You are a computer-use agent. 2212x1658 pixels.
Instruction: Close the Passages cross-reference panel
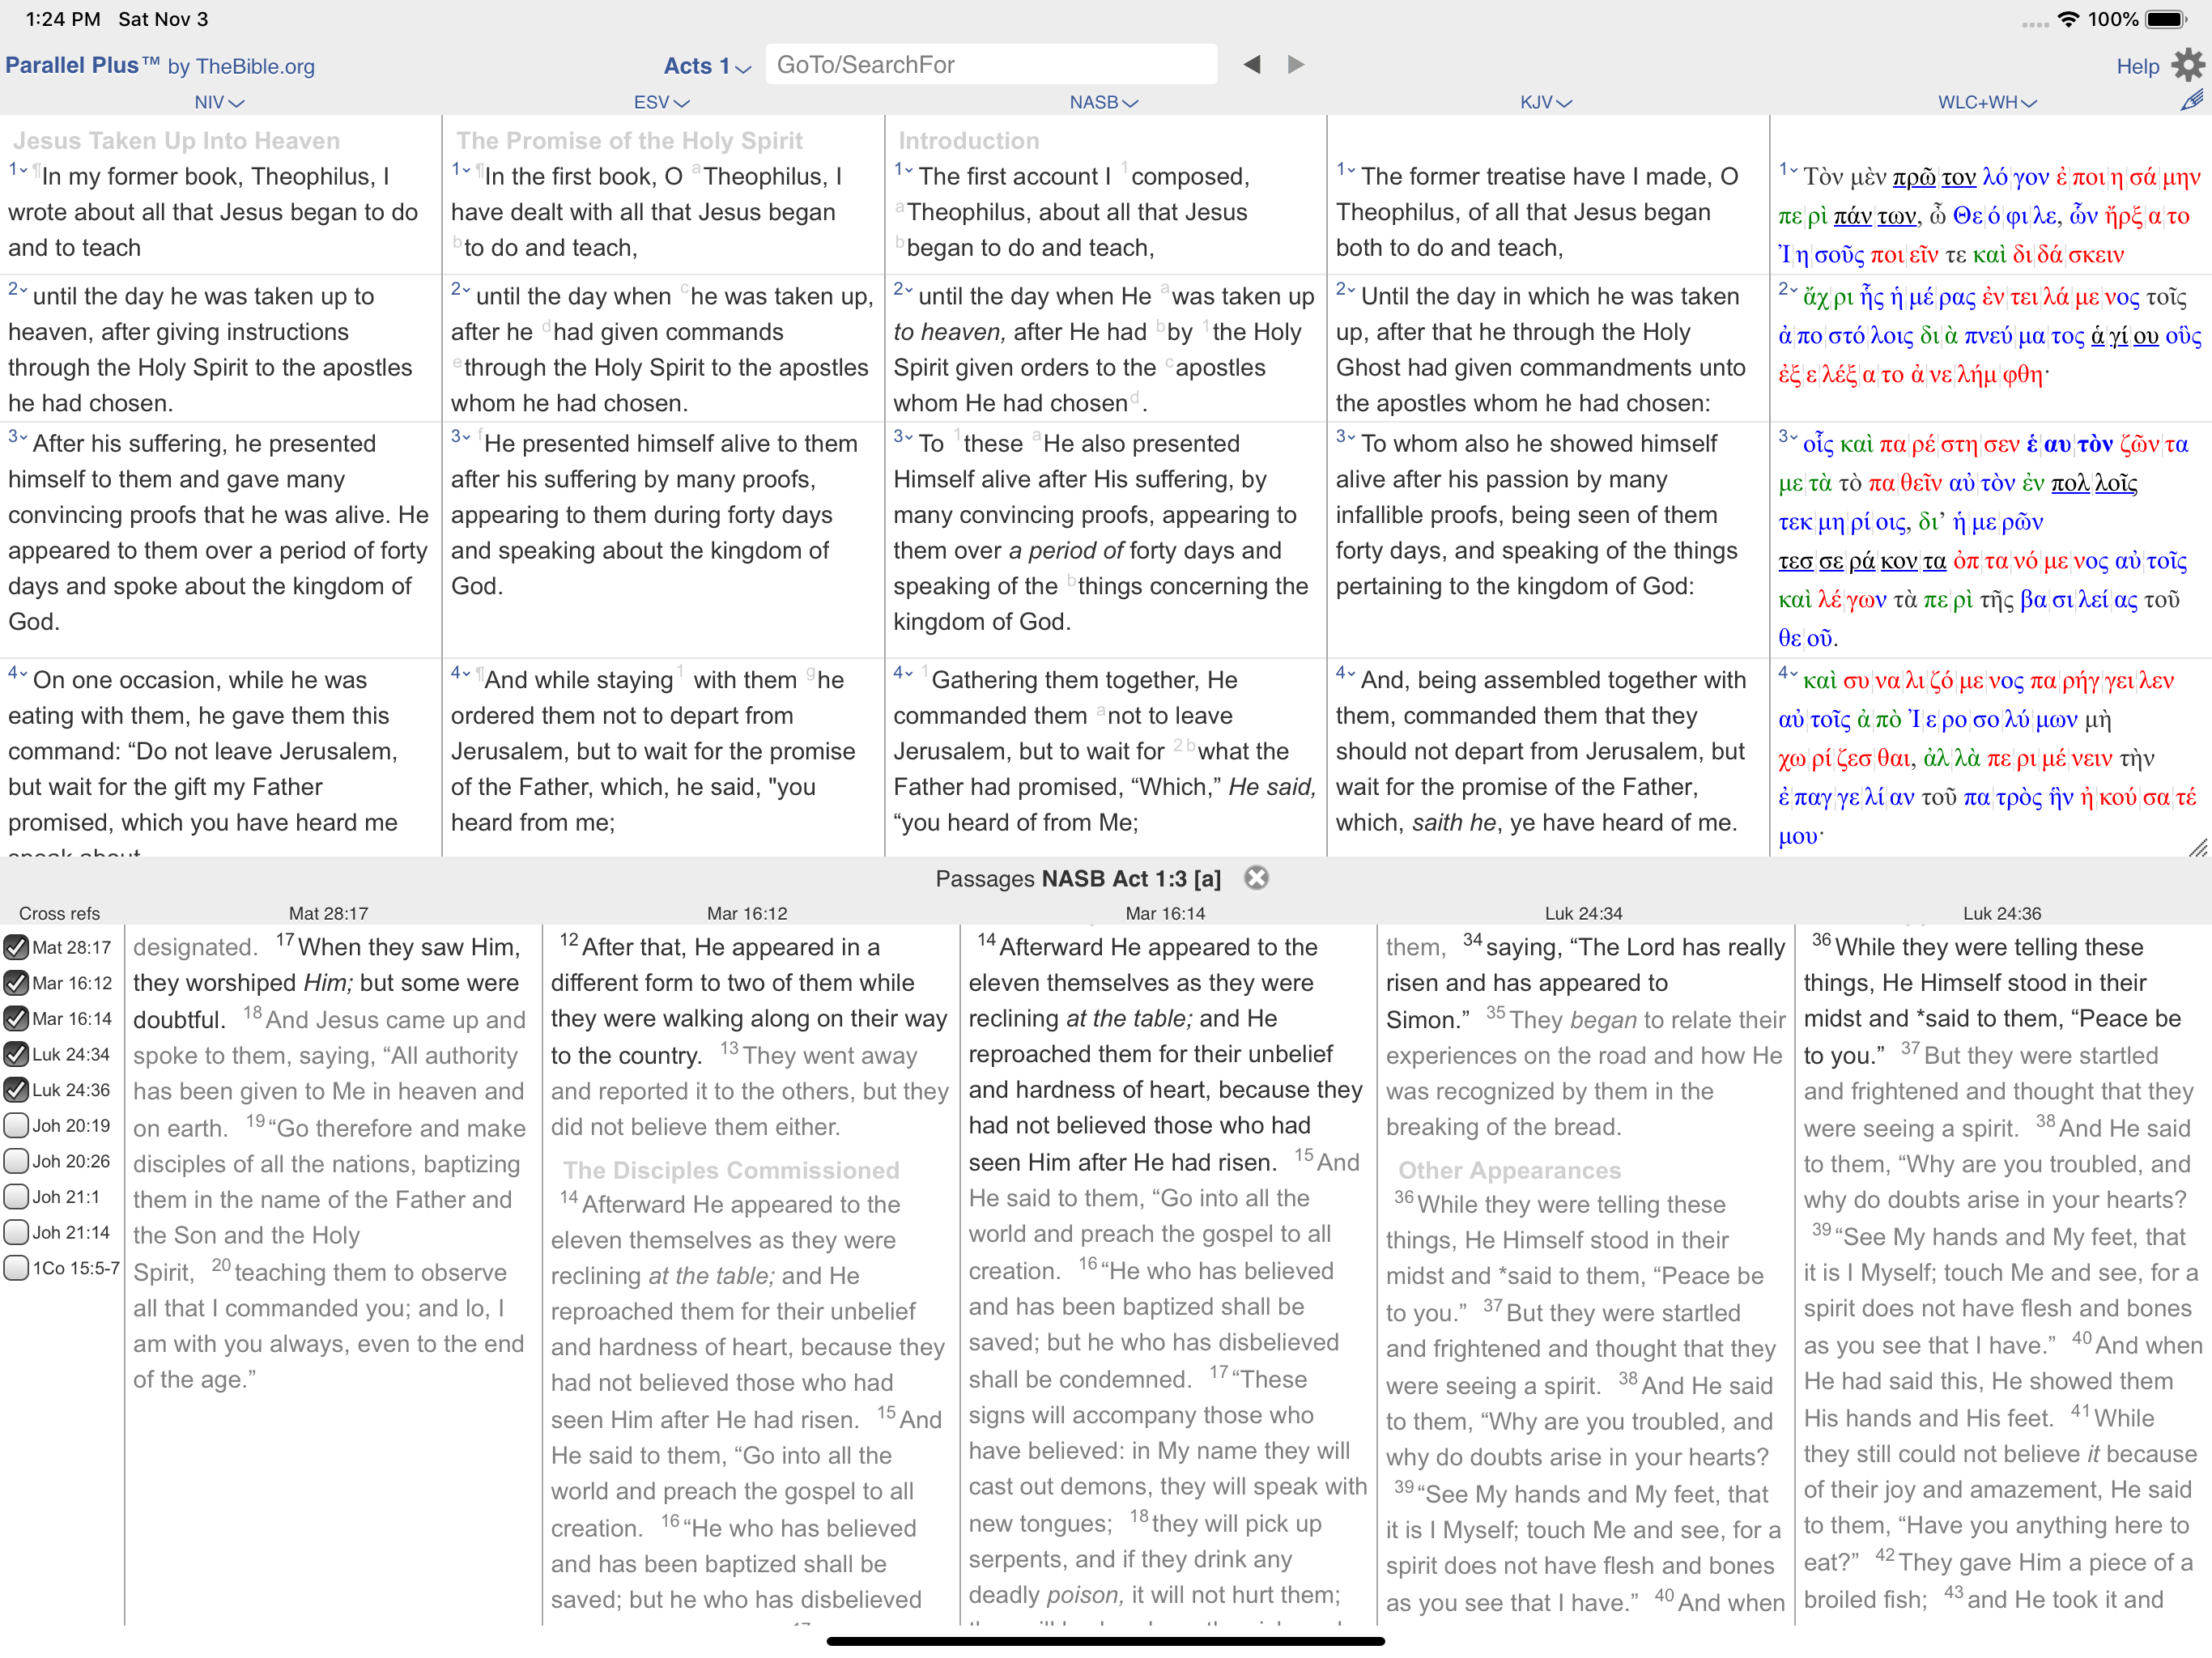tap(1256, 878)
